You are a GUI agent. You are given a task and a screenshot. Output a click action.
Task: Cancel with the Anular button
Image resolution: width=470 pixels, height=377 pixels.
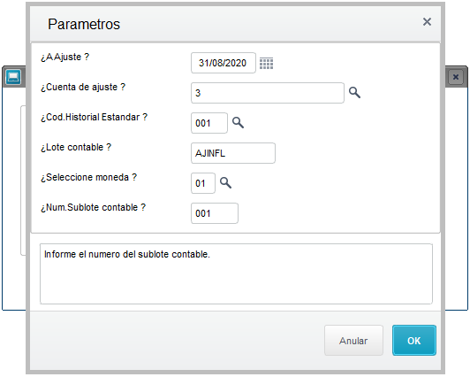(x=353, y=341)
